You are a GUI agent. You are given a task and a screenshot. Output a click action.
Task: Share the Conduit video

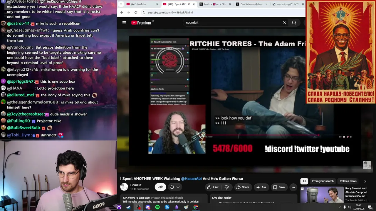[x=243, y=187]
